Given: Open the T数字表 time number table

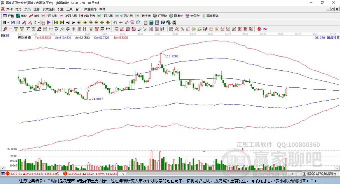Looking at the screenshot, I should click(143, 16).
